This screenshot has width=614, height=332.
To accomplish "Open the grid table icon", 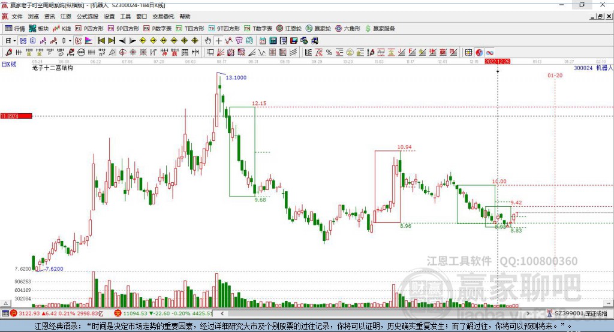I will click(x=468, y=53).
